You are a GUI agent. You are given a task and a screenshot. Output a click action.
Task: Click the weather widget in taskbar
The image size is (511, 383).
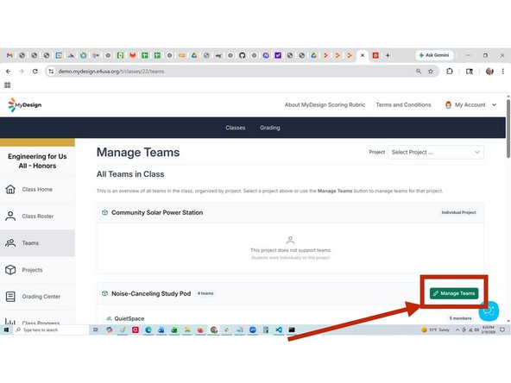(435, 330)
